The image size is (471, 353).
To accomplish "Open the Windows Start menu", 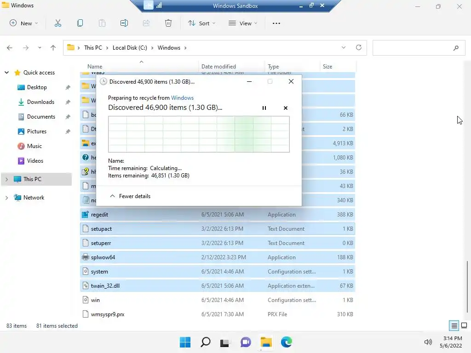I will click(185, 342).
